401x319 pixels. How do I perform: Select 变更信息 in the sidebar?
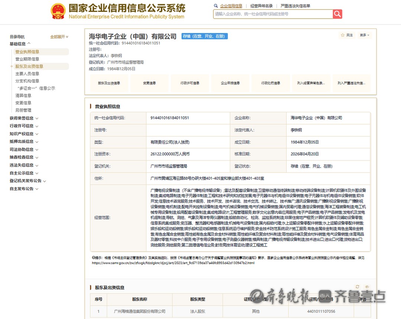point(23,103)
